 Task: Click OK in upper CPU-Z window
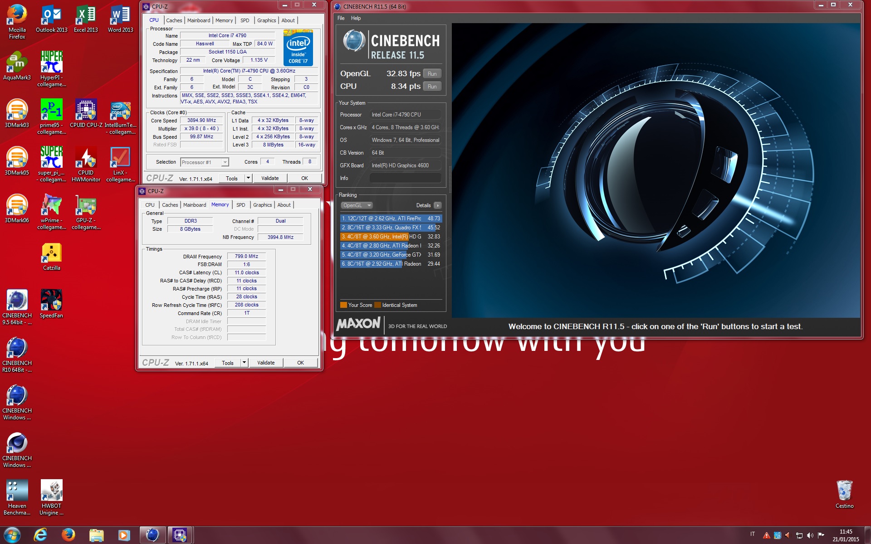click(x=304, y=178)
